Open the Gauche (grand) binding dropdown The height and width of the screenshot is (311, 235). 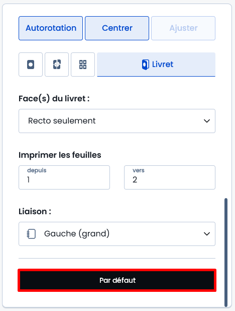pos(117,234)
